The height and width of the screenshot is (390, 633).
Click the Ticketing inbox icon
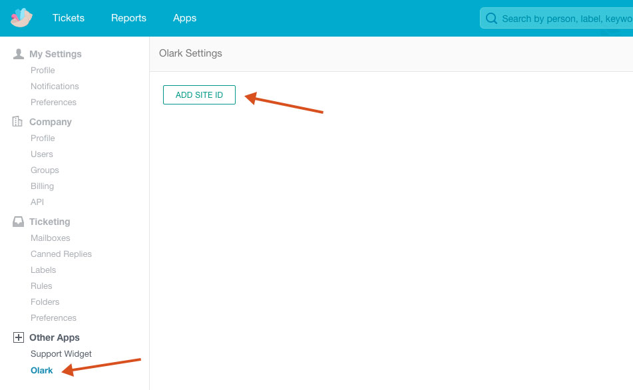click(x=19, y=222)
